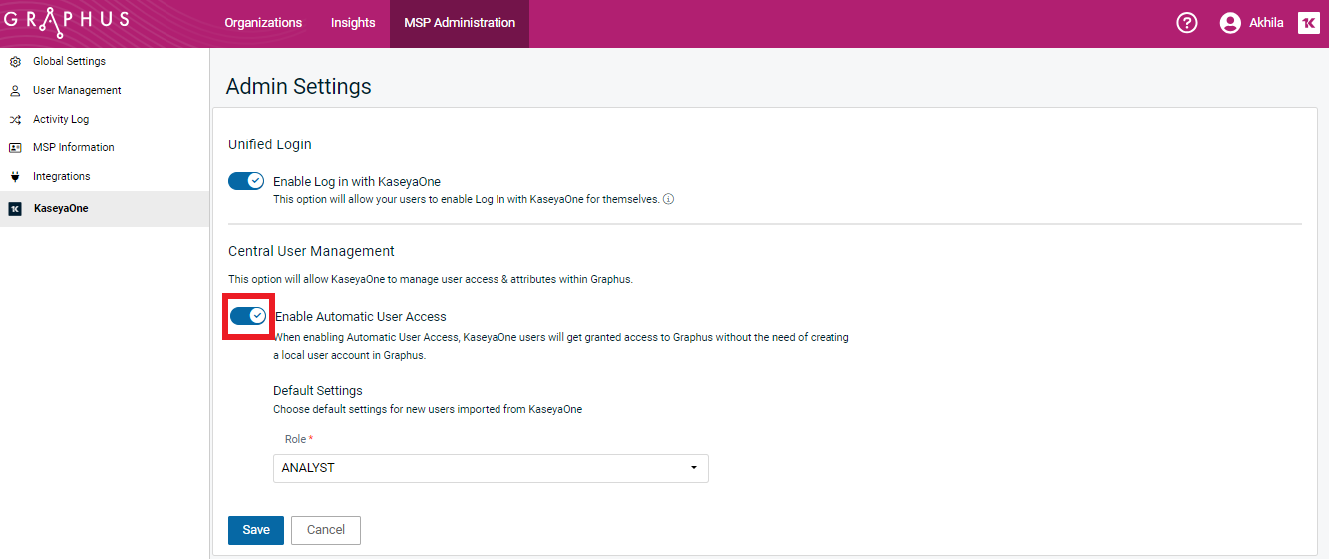Click the Global Settings gear icon
The width and height of the screenshot is (1329, 559).
15,62
